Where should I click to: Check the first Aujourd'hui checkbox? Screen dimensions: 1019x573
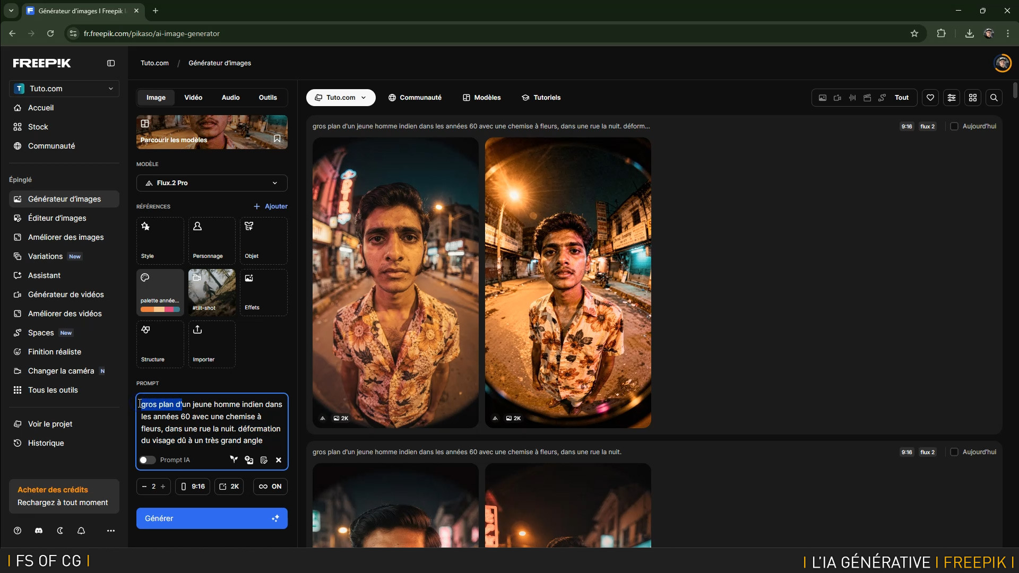(x=954, y=126)
